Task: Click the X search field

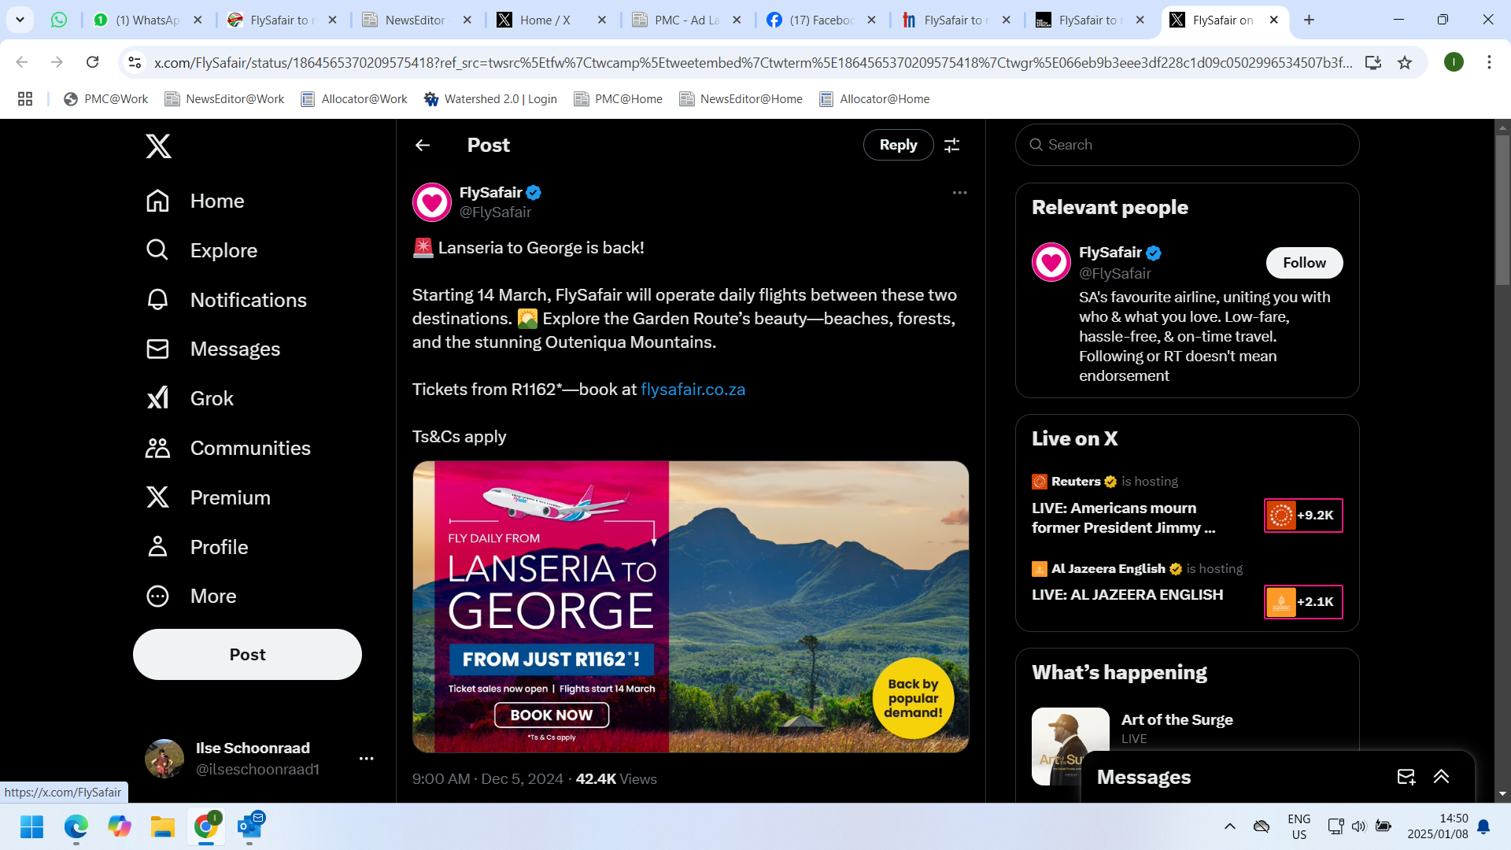Action: coord(1187,145)
